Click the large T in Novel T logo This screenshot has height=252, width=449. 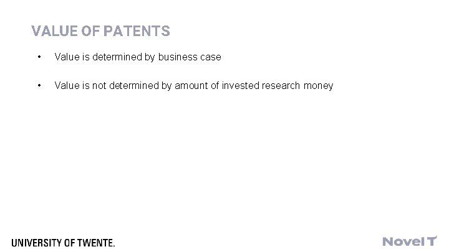pyautogui.click(x=432, y=241)
